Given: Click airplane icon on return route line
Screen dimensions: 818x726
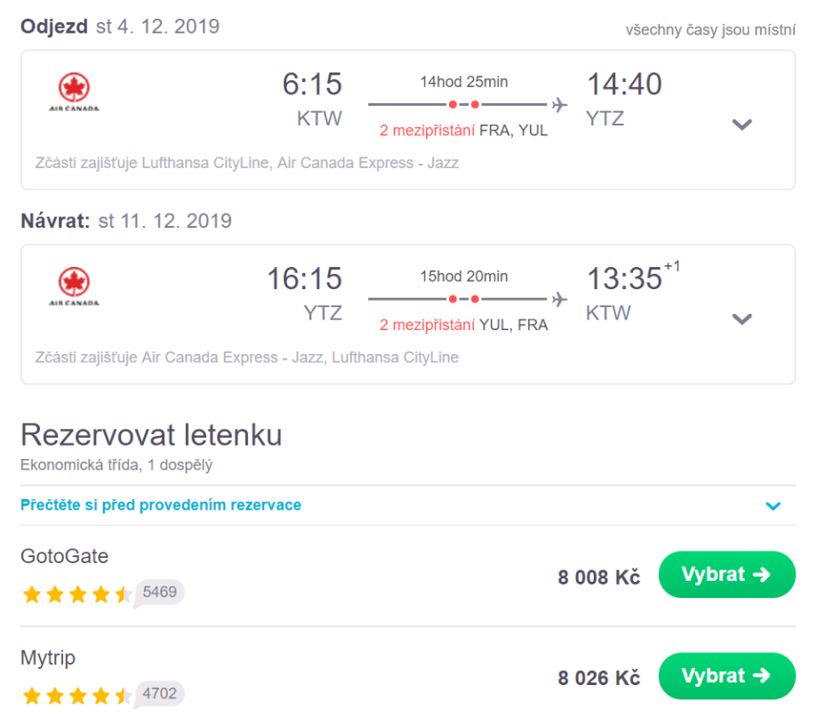Looking at the screenshot, I should point(559,299).
